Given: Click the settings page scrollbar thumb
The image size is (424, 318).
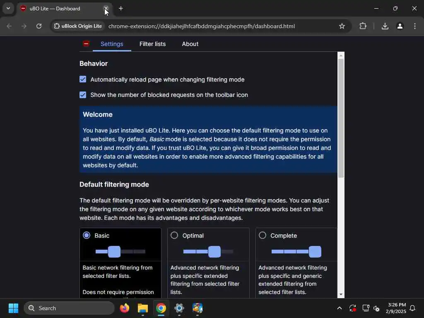Looking at the screenshot, I should (x=341, y=118).
